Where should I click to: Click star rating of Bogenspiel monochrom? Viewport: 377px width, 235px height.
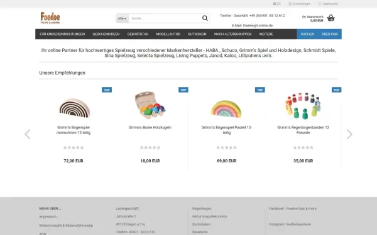tap(74, 147)
